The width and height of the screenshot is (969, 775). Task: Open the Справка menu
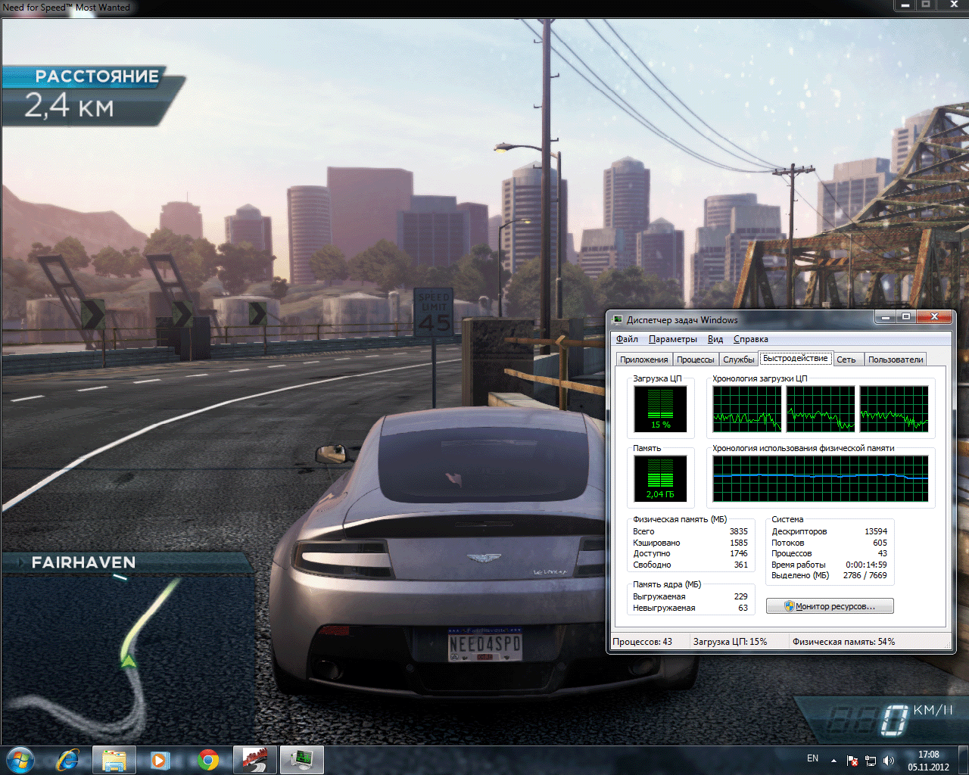[x=751, y=339]
